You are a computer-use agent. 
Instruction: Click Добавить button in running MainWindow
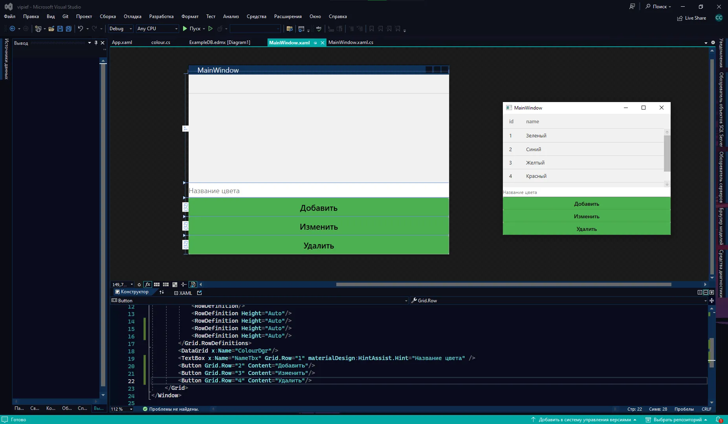click(x=587, y=204)
